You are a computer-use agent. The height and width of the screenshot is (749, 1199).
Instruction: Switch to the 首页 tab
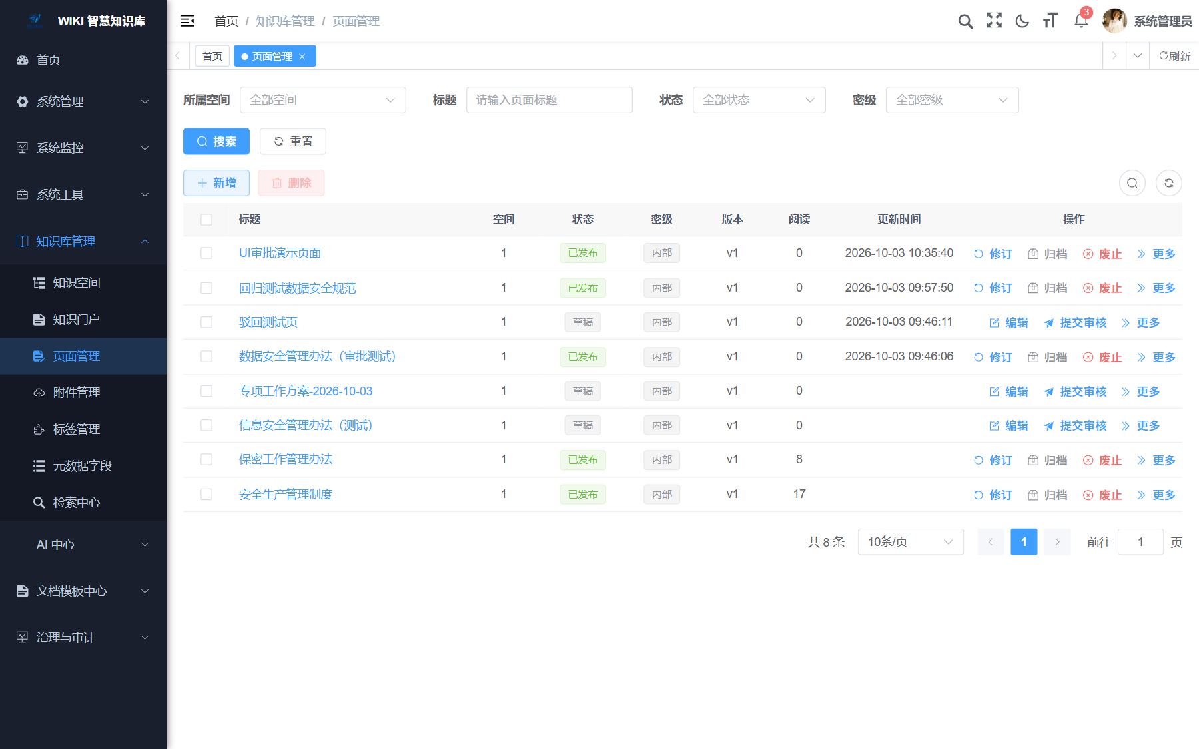tap(212, 57)
